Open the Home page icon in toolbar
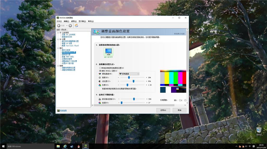This screenshot has height=149, width=267. (x=76, y=26)
